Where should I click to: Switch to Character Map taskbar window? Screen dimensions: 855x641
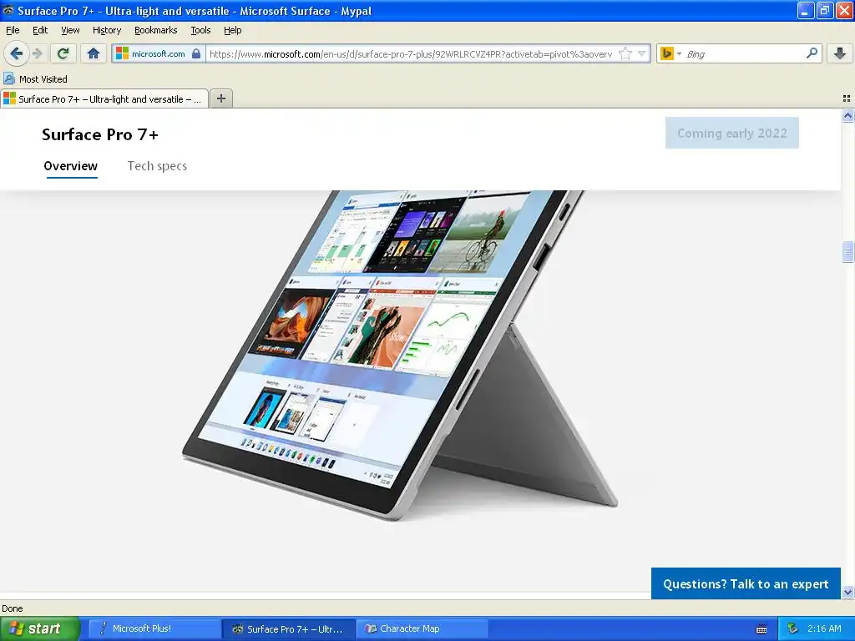point(422,628)
